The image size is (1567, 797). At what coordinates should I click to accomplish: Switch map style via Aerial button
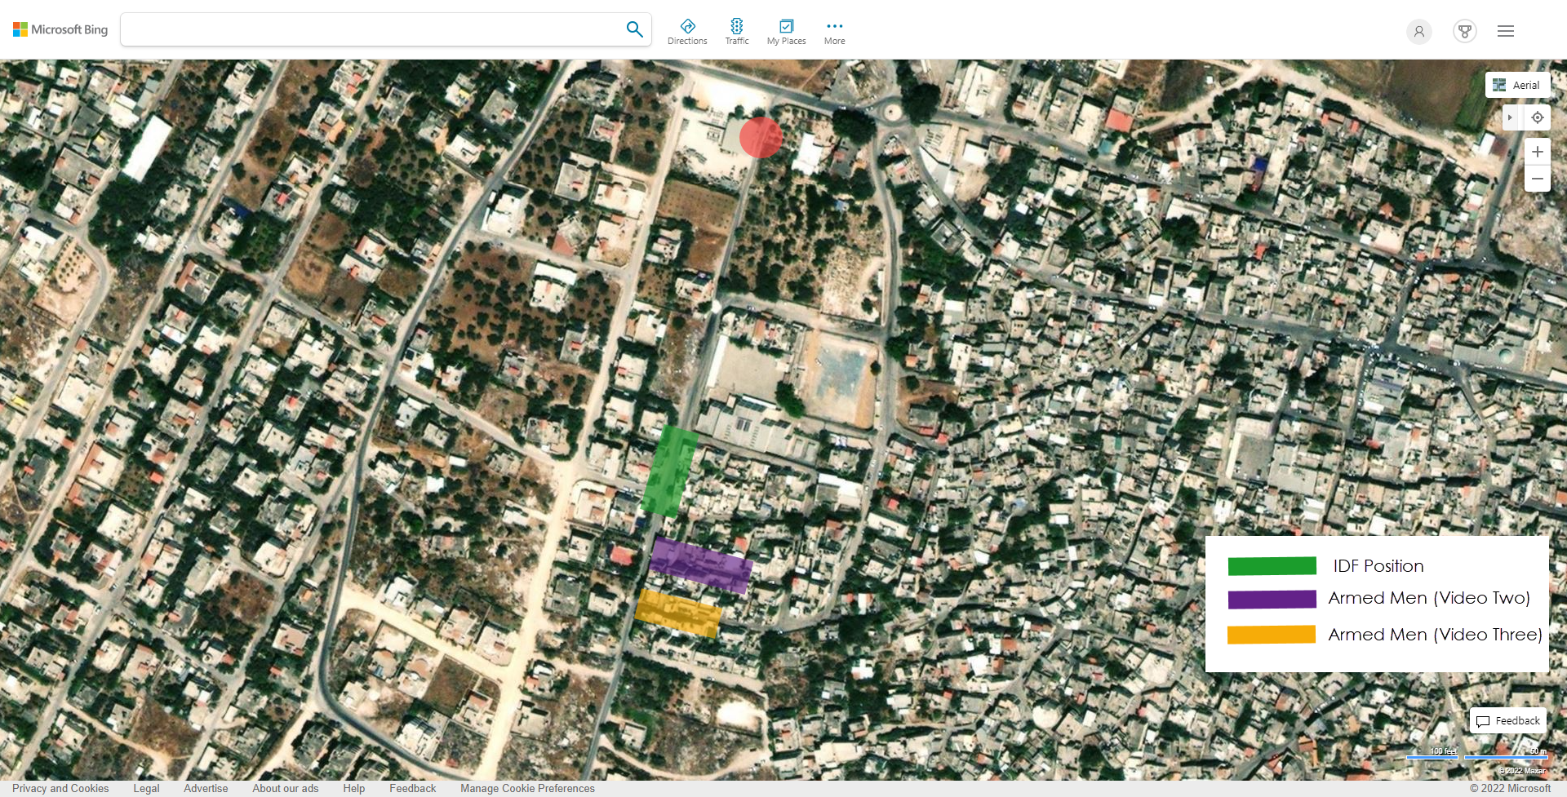point(1517,85)
